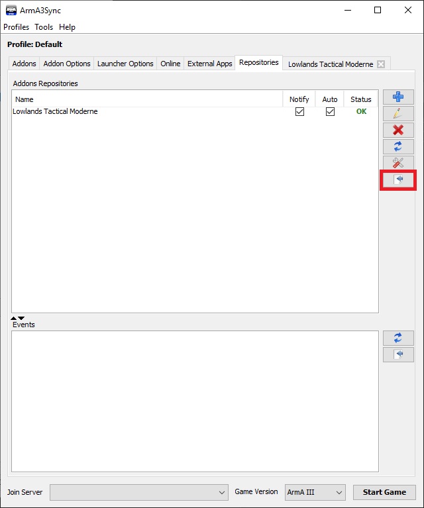The height and width of the screenshot is (508, 424).
Task: Switch to the Addon Options tab
Action: click(67, 64)
